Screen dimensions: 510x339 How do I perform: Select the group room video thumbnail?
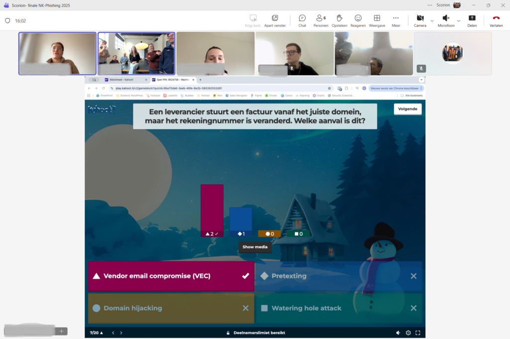point(136,54)
